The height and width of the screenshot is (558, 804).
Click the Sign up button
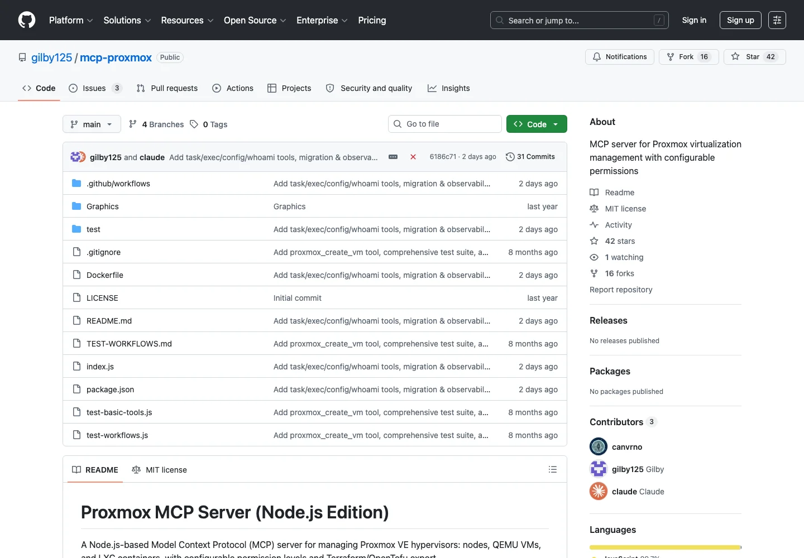tap(740, 20)
